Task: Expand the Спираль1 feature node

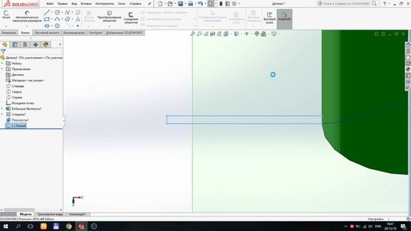Action: point(2,114)
